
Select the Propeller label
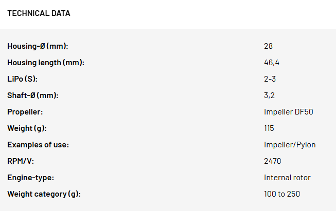(25, 112)
